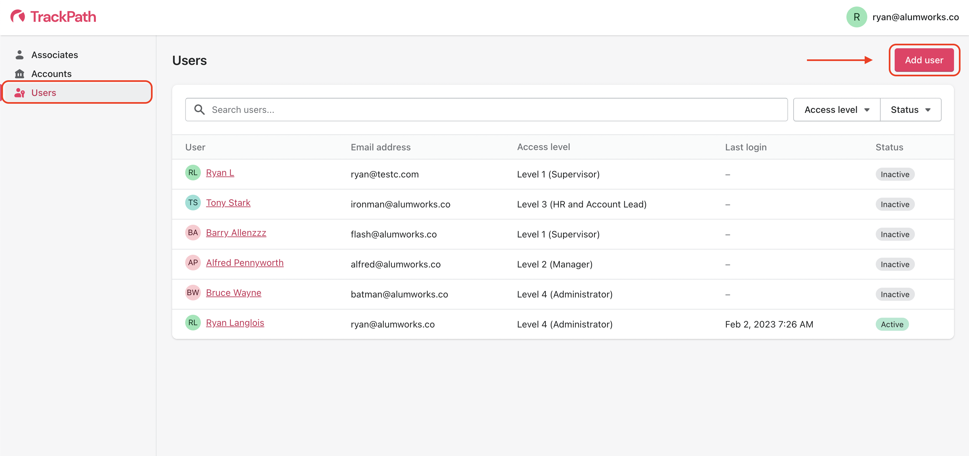This screenshot has width=969, height=456.
Task: Click the Users sidebar icon
Action: pyautogui.click(x=20, y=93)
